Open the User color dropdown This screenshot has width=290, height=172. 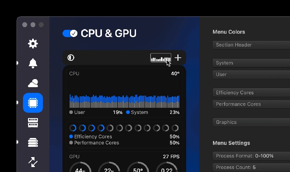[251, 75]
